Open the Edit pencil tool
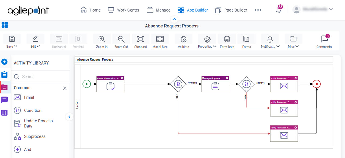This screenshot has width=345, height=158. [35, 39]
